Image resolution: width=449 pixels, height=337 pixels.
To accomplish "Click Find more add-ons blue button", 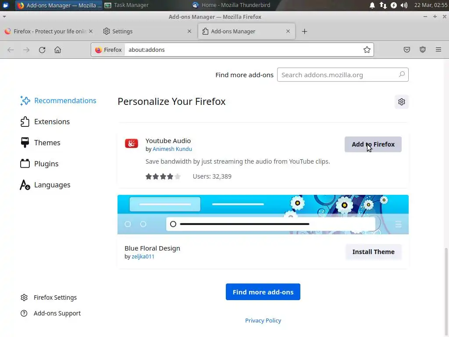I will pos(263,292).
